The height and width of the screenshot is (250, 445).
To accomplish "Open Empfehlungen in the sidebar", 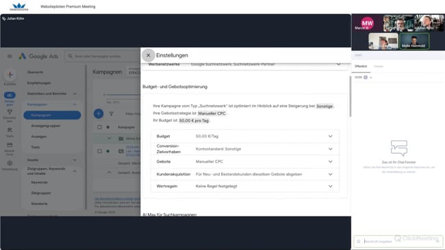I will (39, 83).
